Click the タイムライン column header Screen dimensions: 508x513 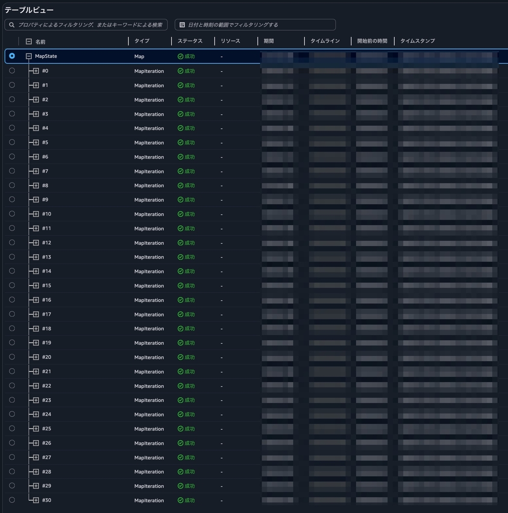[325, 41]
